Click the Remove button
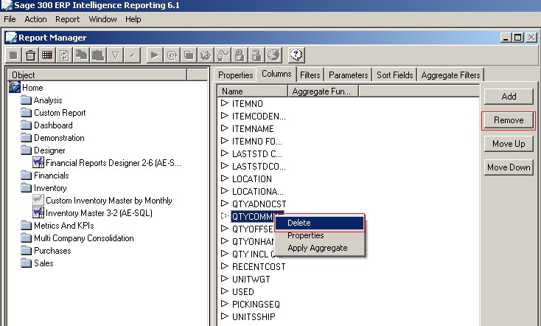Screen dimensions: 541x326 pyautogui.click(x=509, y=120)
